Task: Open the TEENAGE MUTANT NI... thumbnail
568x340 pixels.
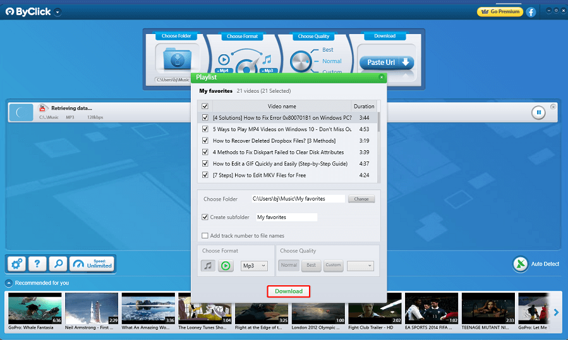Action: (x=488, y=308)
